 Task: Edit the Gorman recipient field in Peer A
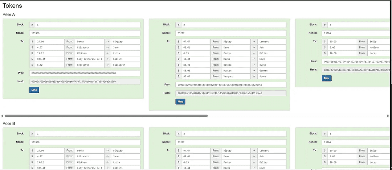(272, 71)
